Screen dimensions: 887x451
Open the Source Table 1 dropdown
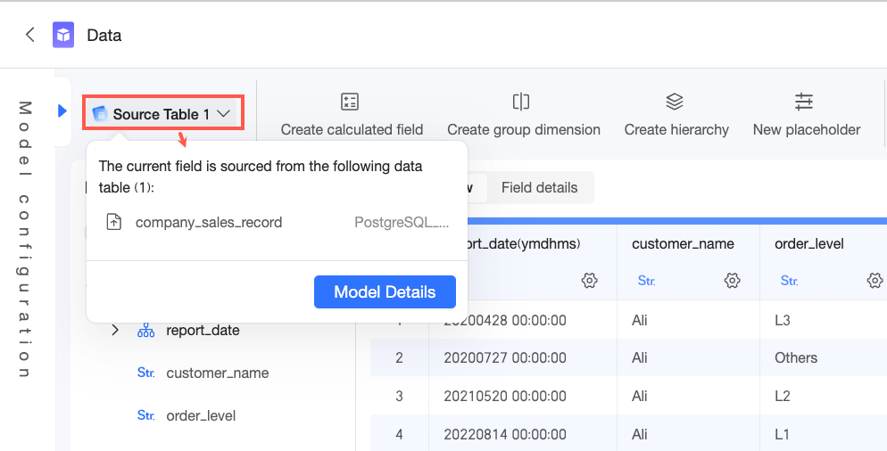162,114
